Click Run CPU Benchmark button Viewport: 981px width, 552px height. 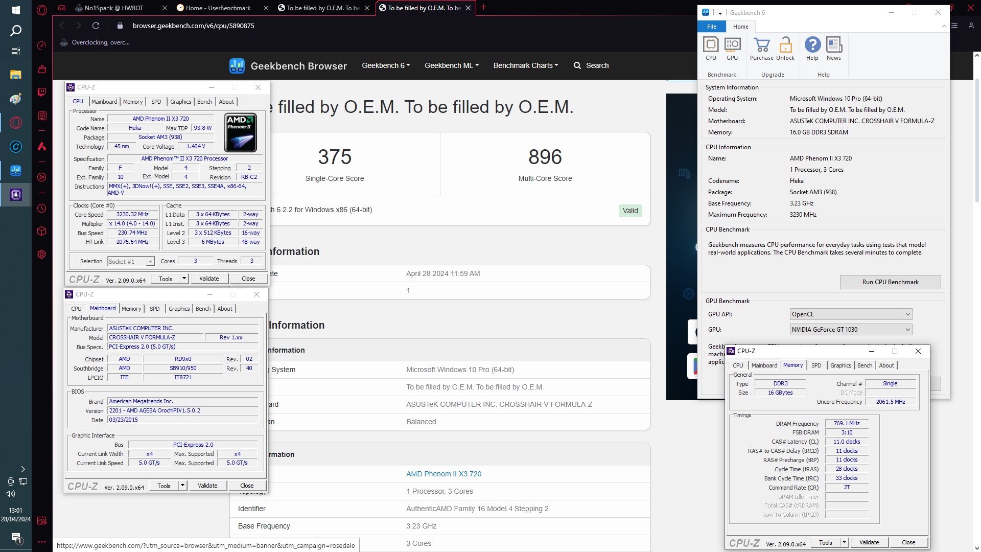(x=890, y=282)
